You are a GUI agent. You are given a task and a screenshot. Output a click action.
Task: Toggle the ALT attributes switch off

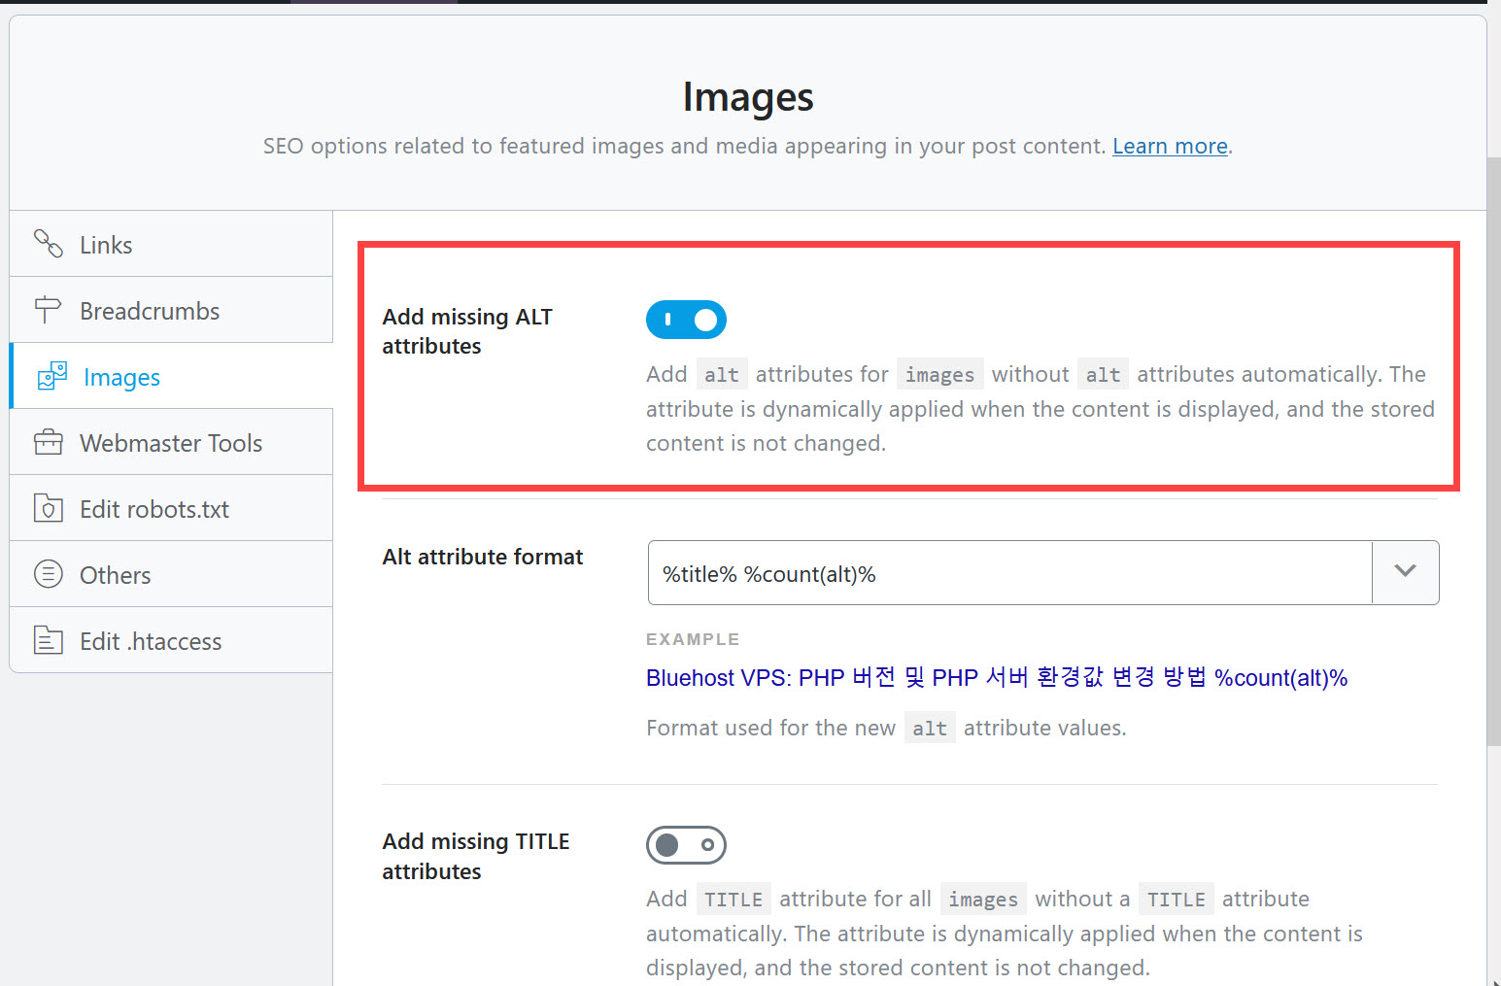(x=686, y=320)
